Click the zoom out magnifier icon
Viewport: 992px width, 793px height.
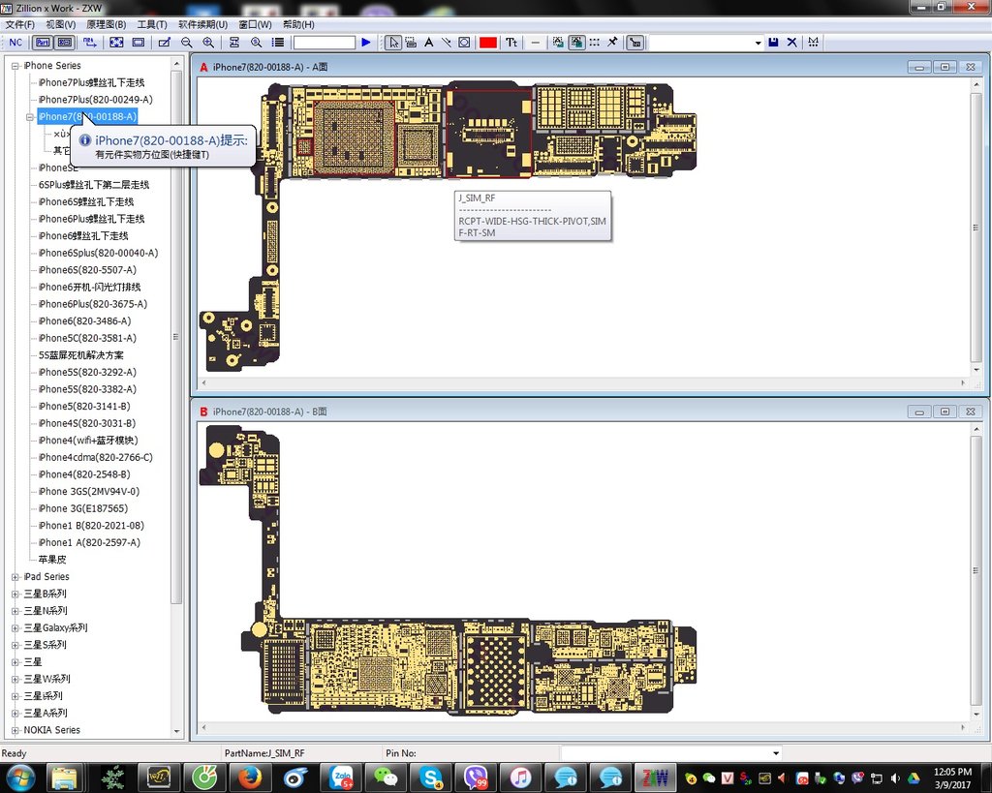click(x=185, y=42)
